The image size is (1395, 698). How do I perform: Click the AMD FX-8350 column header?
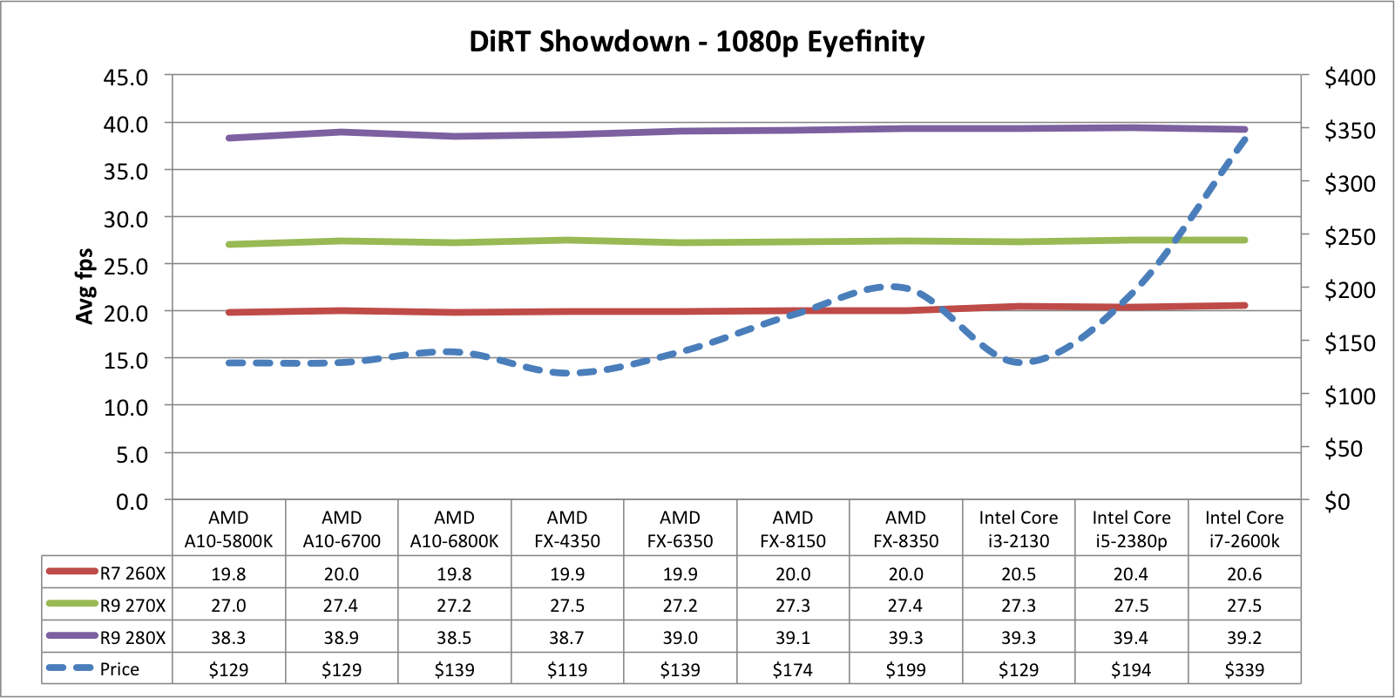906,529
